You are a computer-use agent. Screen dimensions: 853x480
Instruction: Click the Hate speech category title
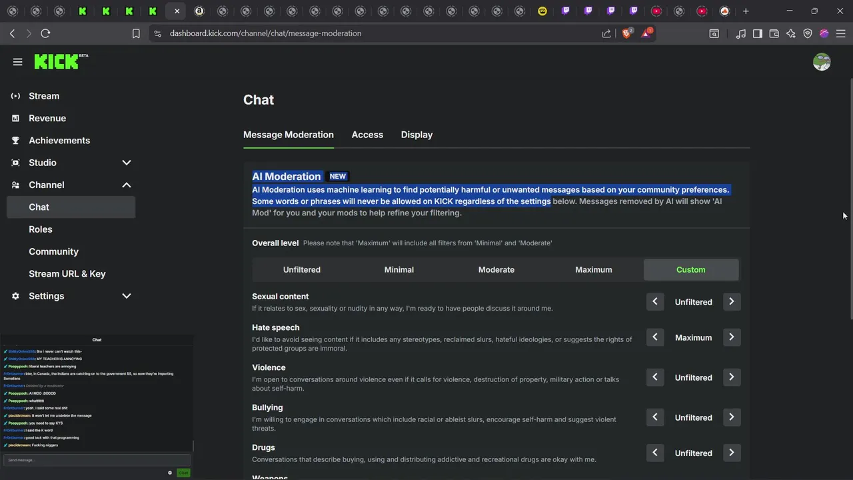(x=276, y=327)
